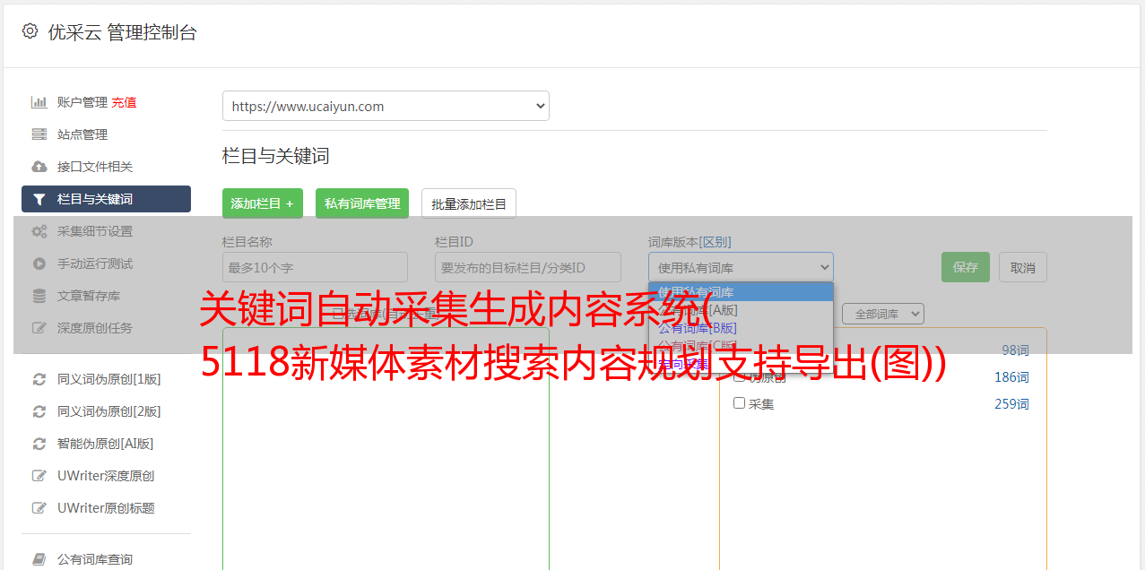Click the 栏目名称 input field
The width and height of the screenshot is (1145, 570).
[x=315, y=267]
